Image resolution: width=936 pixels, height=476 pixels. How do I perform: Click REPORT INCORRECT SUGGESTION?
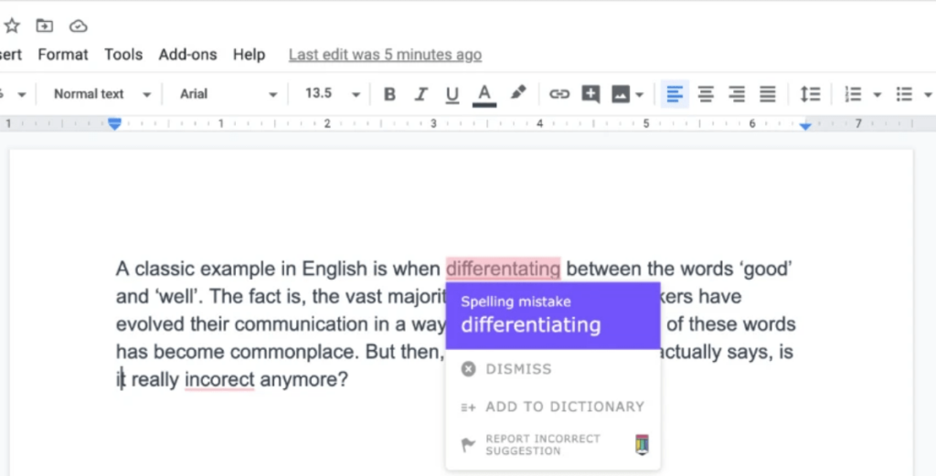(543, 445)
